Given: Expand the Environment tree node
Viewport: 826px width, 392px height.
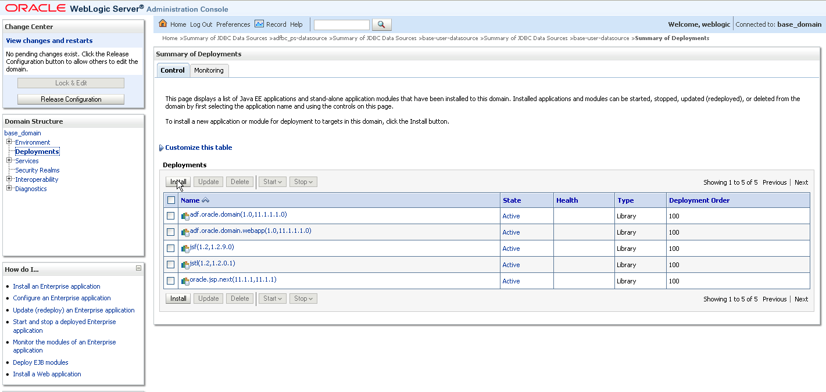Looking at the screenshot, I should (9, 142).
